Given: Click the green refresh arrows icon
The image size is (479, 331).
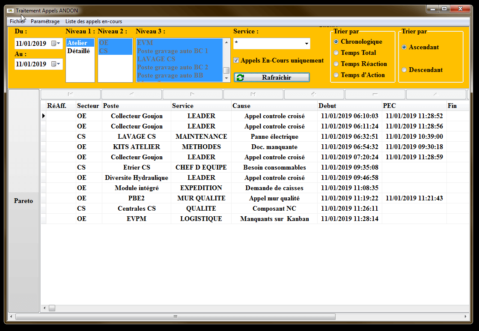Looking at the screenshot, I should coord(241,78).
